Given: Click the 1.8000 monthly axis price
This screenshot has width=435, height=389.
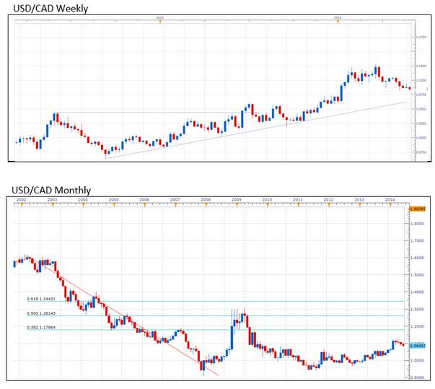Looking at the screenshot, I should tap(417, 224).
